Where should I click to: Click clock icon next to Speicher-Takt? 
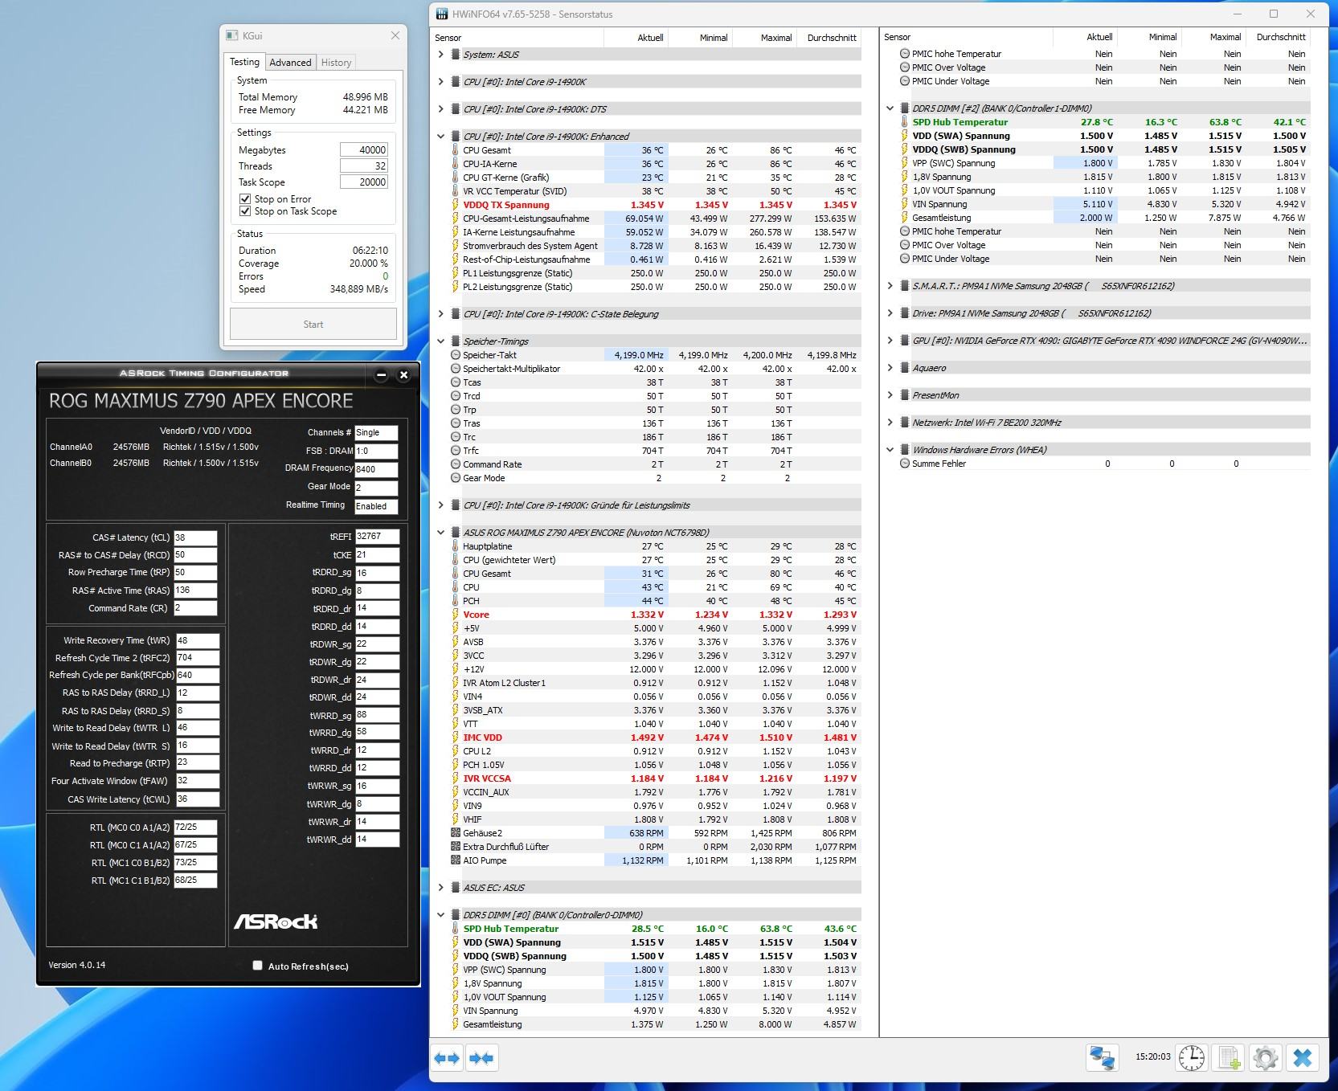click(455, 355)
